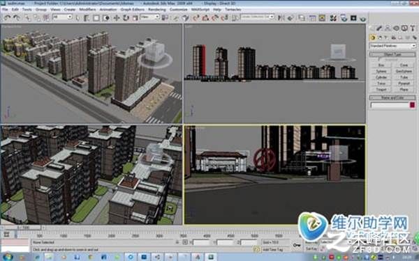
Task: Open the Modify panel tab icon
Action: coord(379,28)
